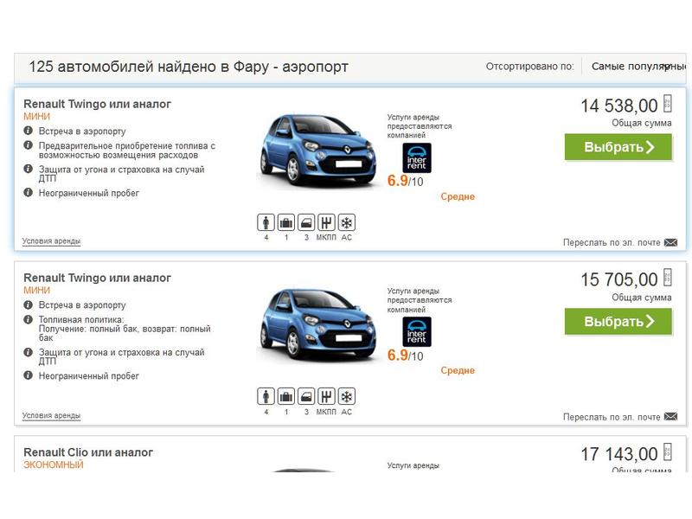Click the '6.9/10' rating in 14 538,00 offer
This screenshot has height=519, width=692.
point(405,181)
